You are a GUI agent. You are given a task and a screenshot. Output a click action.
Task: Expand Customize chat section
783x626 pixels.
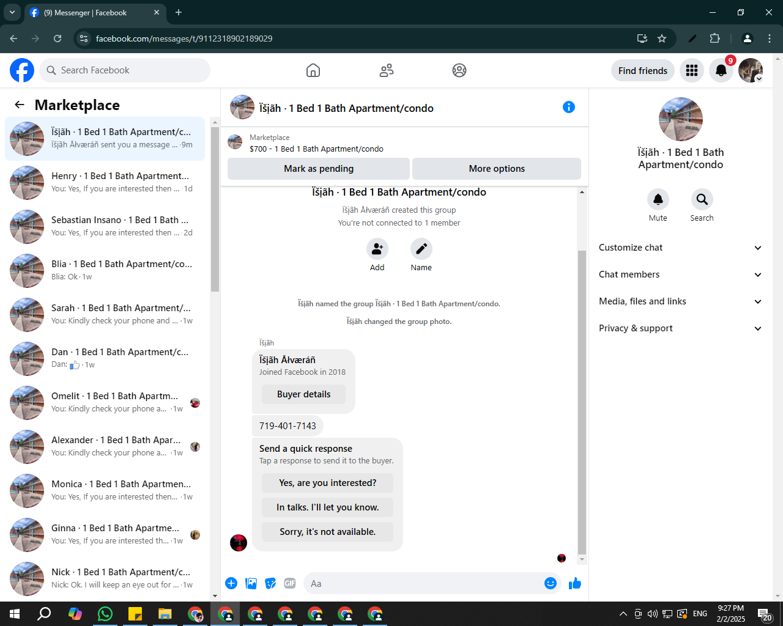(x=681, y=248)
